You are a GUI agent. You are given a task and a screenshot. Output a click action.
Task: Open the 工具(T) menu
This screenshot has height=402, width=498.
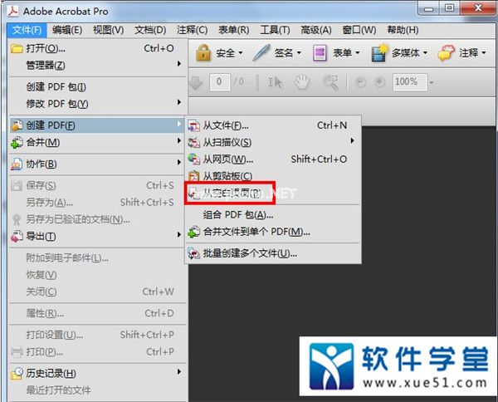275,30
